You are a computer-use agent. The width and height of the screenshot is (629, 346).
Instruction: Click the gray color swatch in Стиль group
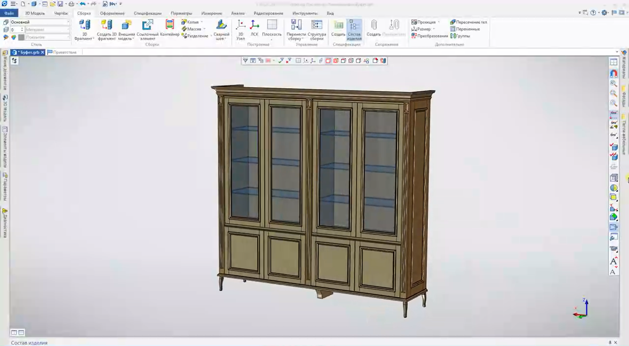click(21, 37)
